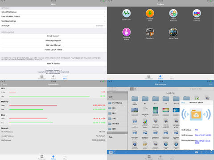
Task: Select the Wi-Fi IP address value 10.0.1.5
Action: (102, 132)
